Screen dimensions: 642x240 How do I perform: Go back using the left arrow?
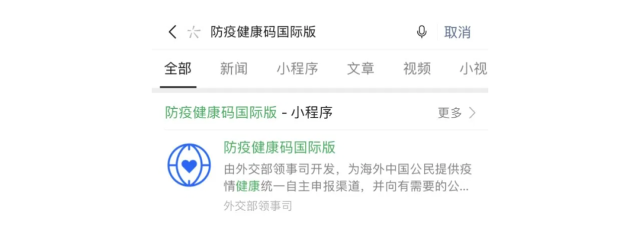(172, 32)
